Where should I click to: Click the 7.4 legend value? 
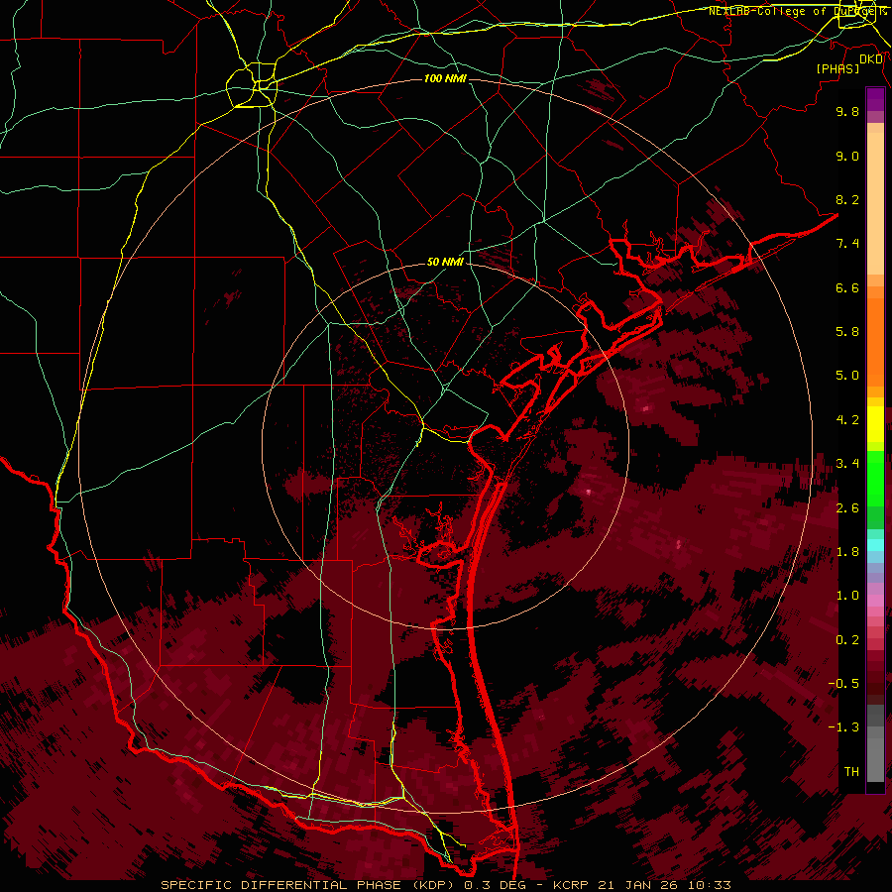(x=847, y=244)
